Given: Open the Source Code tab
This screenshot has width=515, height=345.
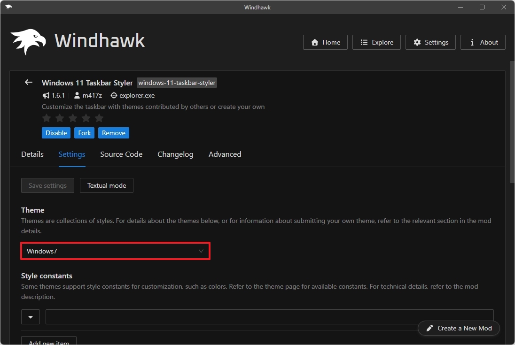Looking at the screenshot, I should [x=121, y=154].
